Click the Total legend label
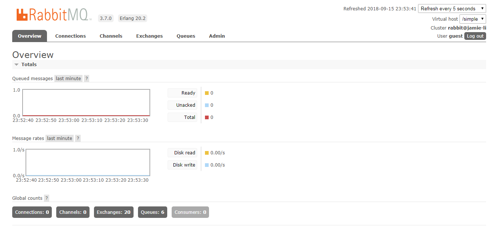Screen dimensions: 495x226 coord(182,117)
